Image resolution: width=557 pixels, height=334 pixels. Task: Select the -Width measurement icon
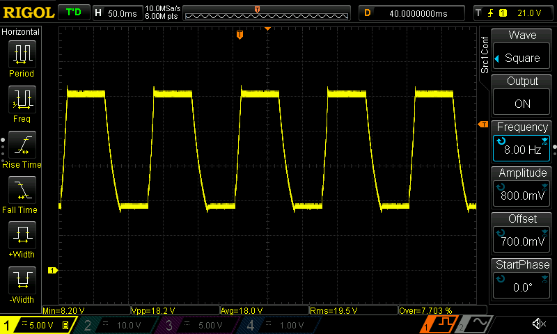(x=22, y=280)
